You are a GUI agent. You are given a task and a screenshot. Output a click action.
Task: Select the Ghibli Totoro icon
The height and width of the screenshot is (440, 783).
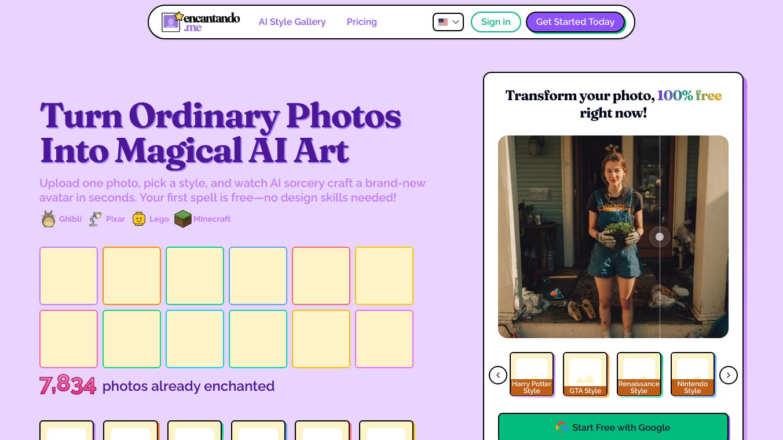(48, 219)
